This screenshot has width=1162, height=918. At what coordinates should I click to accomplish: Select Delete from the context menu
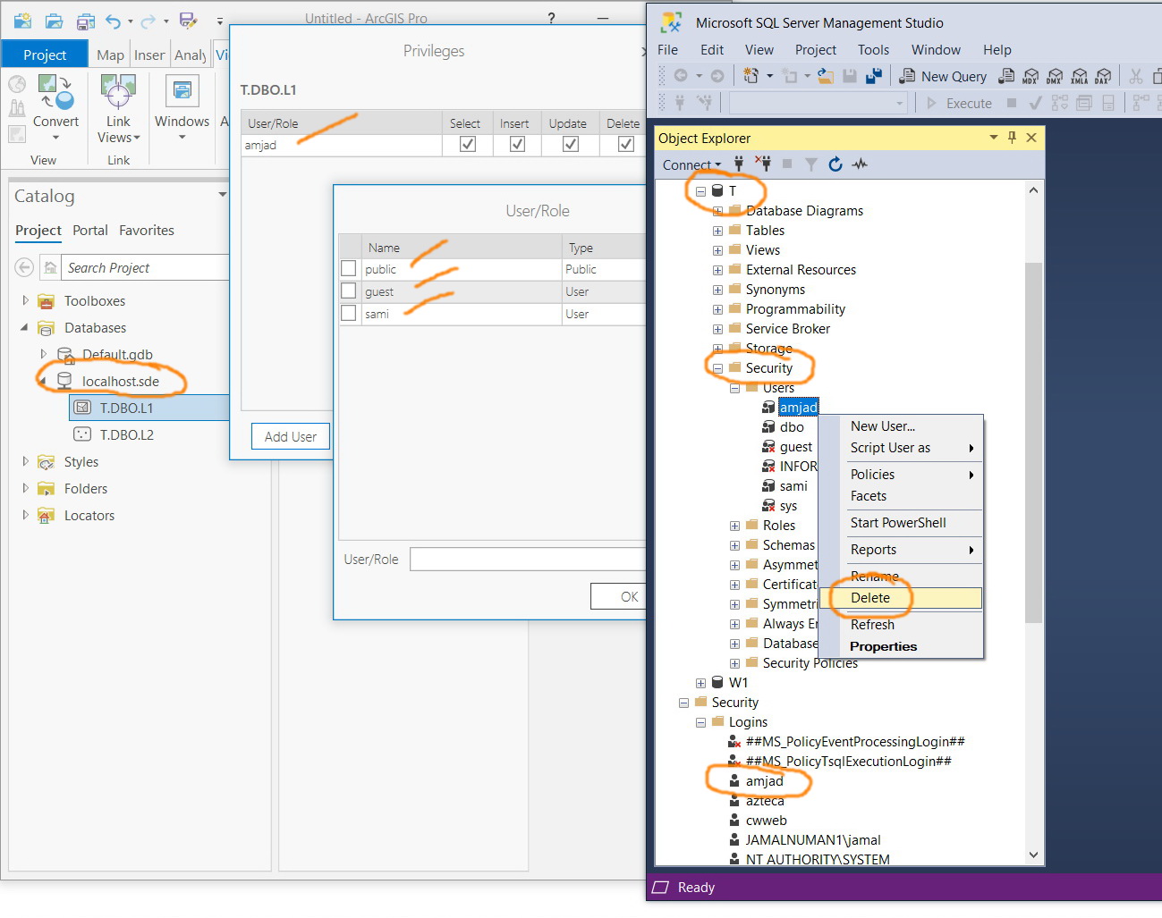click(872, 597)
